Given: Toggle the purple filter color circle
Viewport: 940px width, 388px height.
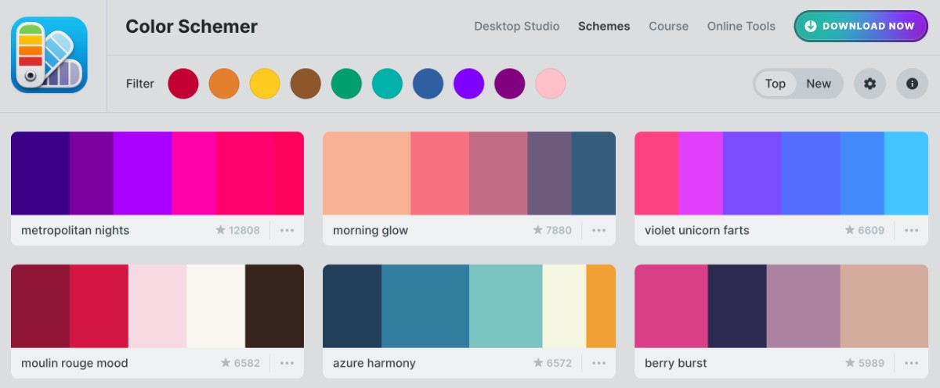Looking at the screenshot, I should point(510,84).
